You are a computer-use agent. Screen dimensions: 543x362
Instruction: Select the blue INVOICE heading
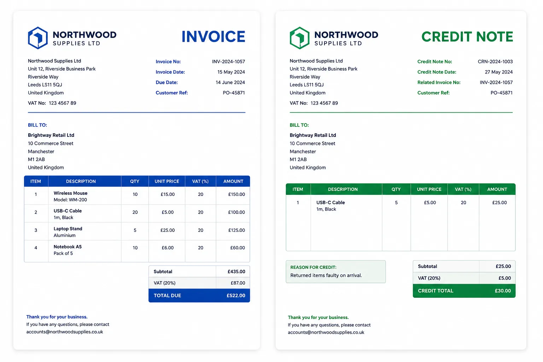pos(214,37)
